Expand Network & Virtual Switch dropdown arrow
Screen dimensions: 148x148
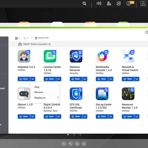[x=137, y=79]
